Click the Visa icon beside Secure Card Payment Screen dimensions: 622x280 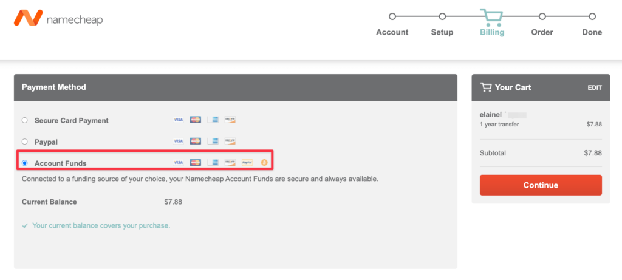pos(179,120)
